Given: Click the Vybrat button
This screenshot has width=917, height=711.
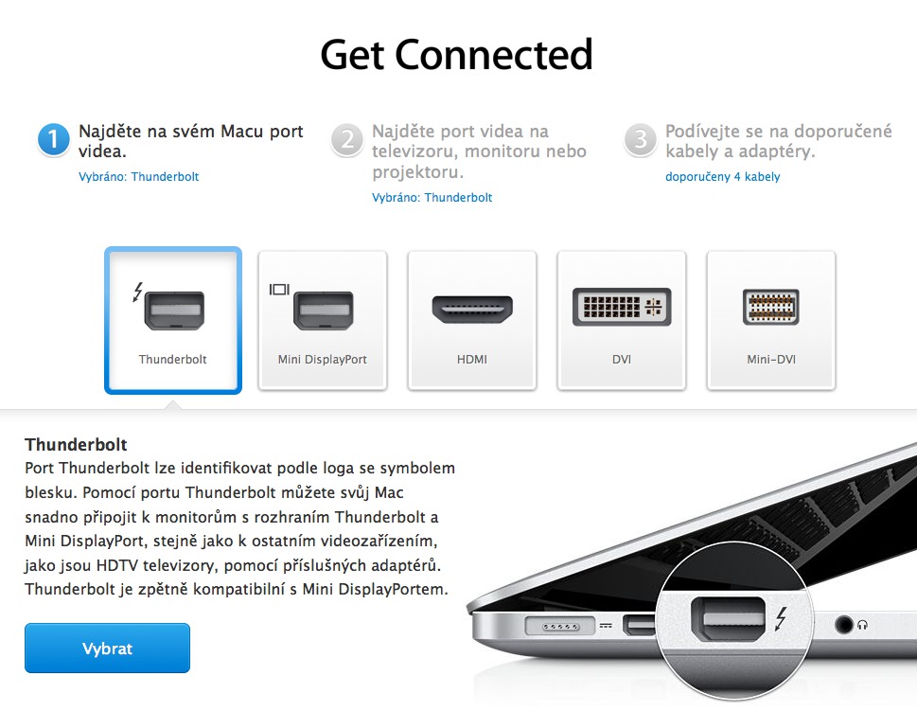Looking at the screenshot, I should [x=107, y=648].
